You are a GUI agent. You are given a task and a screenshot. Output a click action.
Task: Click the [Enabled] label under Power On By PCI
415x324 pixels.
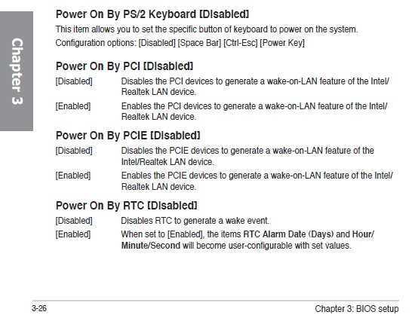72,106
